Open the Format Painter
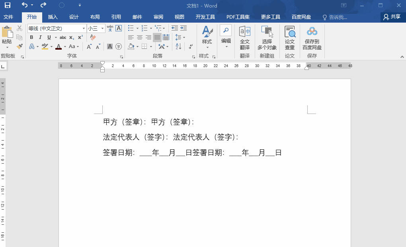 19,46
